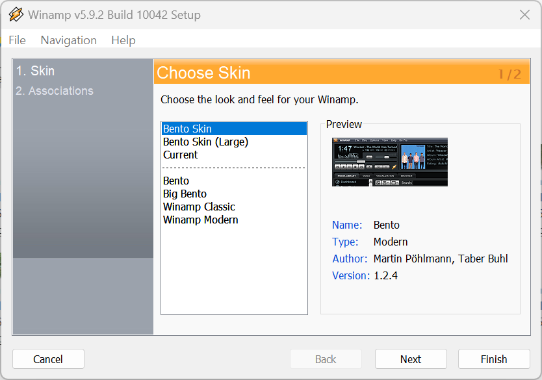Click the Type value Modern
The image size is (542, 380).
[x=391, y=242]
